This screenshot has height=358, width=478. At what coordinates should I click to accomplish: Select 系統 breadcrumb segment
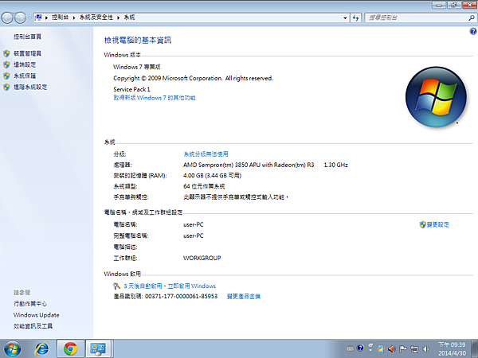(129, 18)
